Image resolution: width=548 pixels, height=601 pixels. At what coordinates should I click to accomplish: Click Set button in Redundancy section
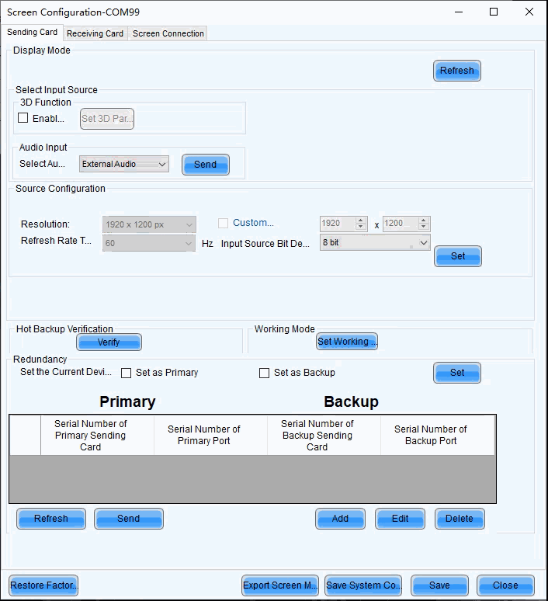point(457,373)
